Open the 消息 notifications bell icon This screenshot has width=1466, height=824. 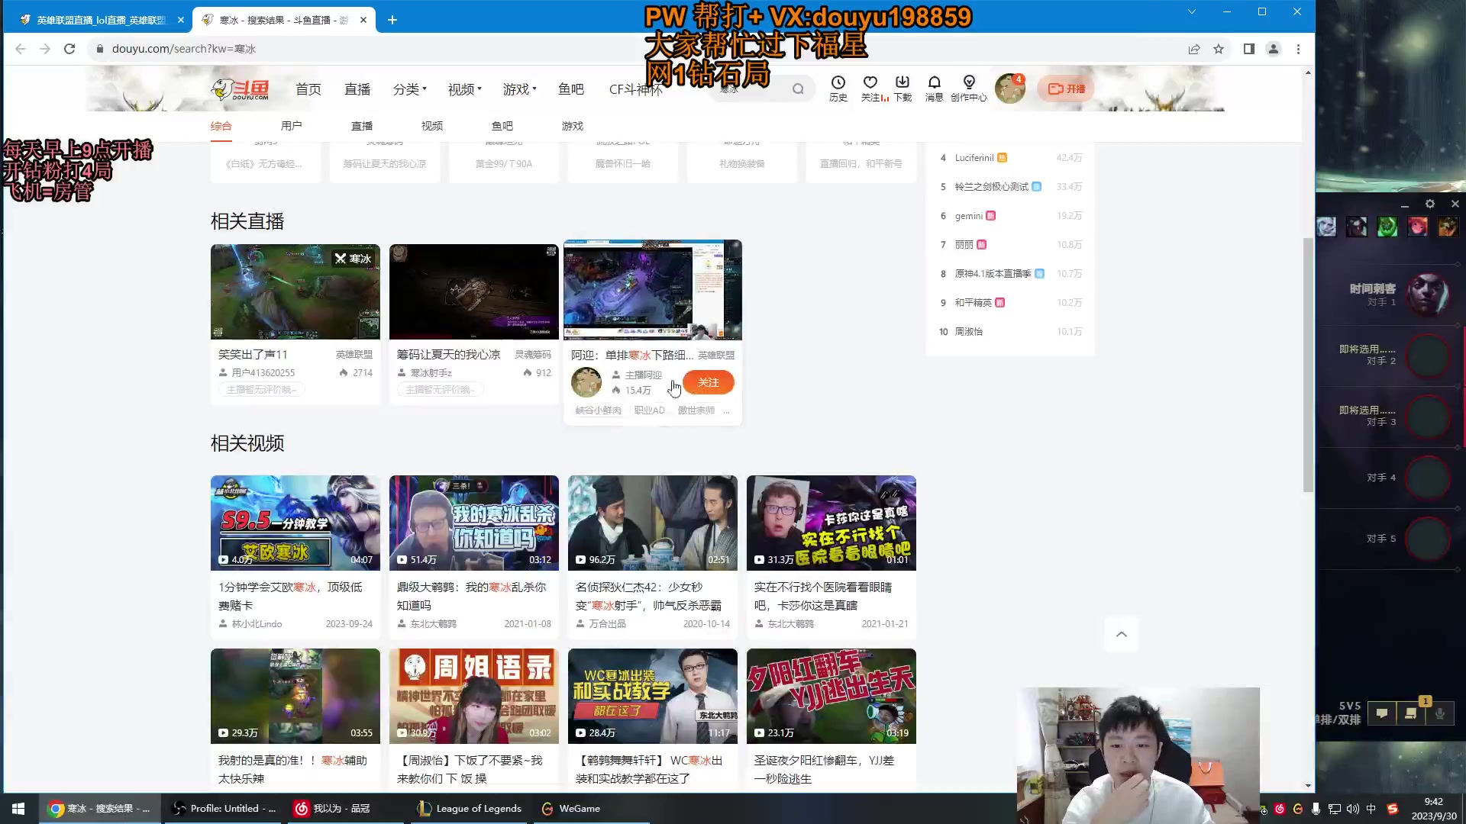933,89
